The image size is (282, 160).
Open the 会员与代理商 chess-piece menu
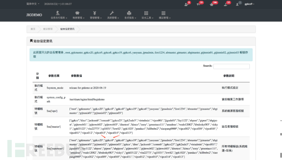59,15
